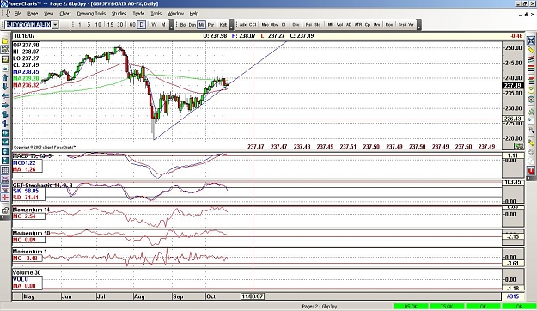
Task: Switch to 5-minute timeframe
Action: (x=88, y=25)
